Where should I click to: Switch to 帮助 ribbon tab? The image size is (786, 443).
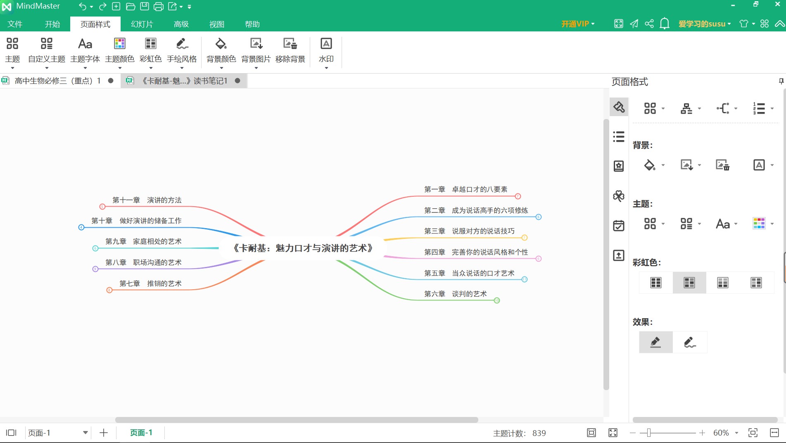[x=252, y=24]
